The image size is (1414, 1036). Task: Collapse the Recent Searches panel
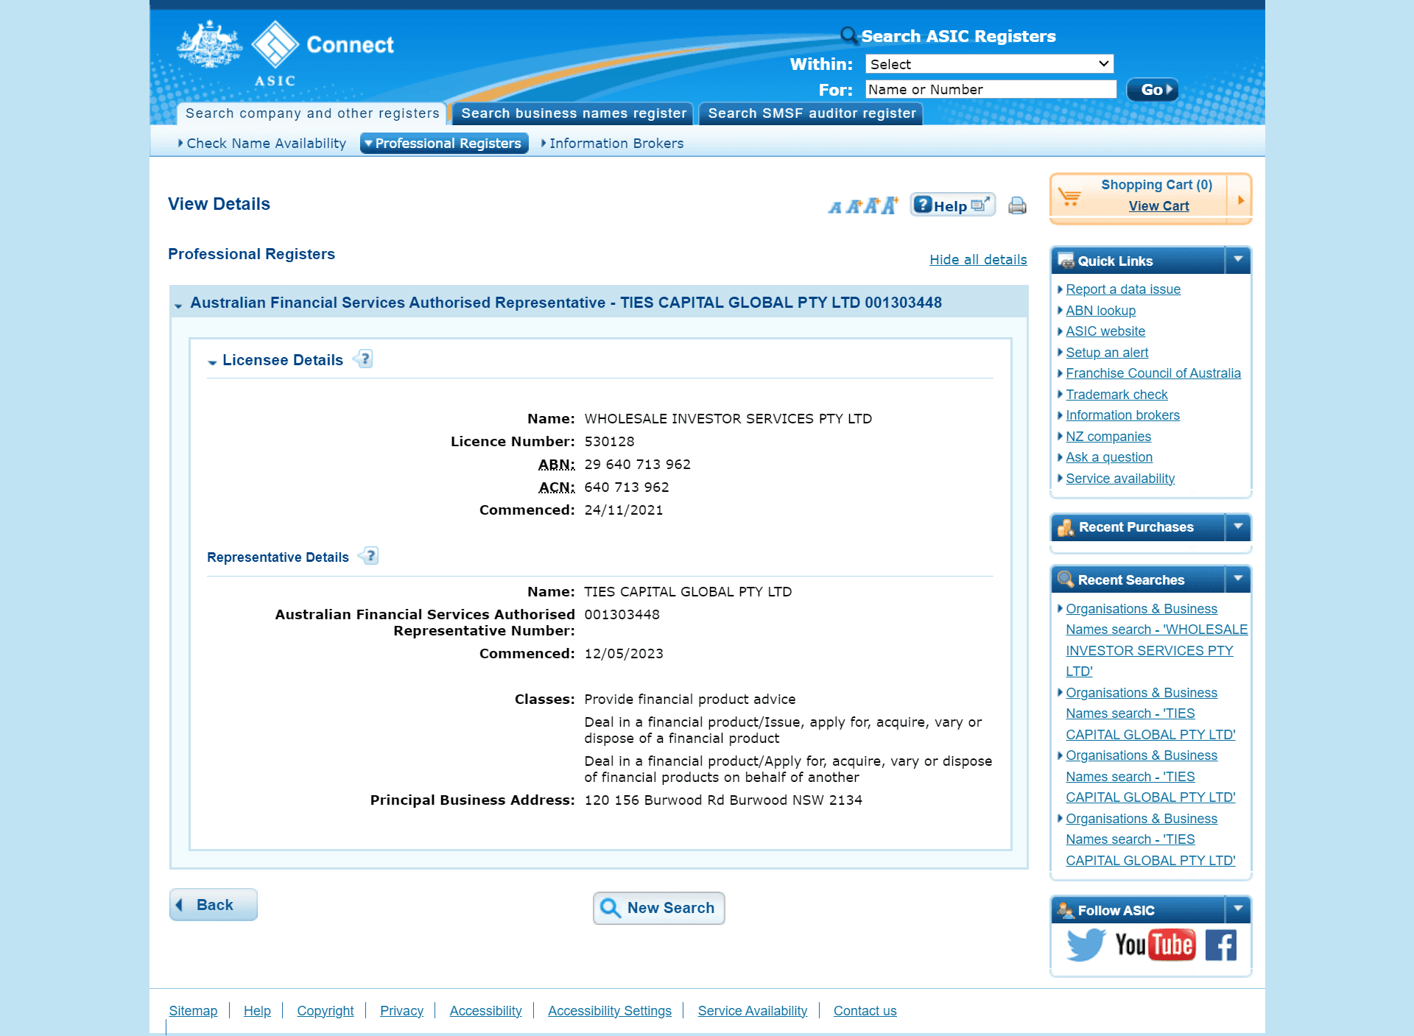click(1238, 579)
